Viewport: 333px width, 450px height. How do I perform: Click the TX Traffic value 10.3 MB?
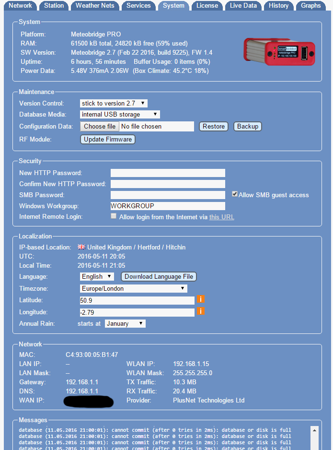pyautogui.click(x=184, y=382)
